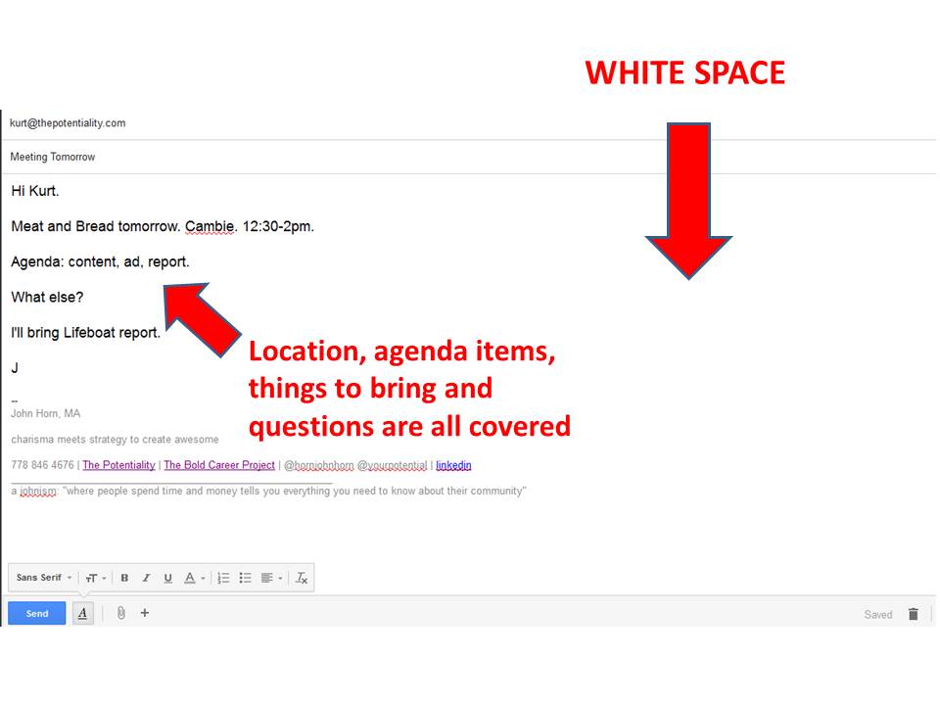Remove formatting from the text
The height and width of the screenshot is (705, 940).
[x=302, y=578]
